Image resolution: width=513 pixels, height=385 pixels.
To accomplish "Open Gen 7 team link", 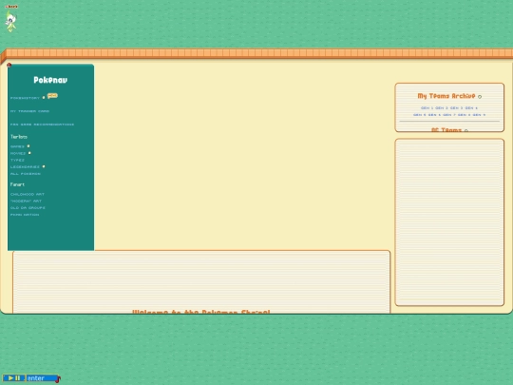I will [x=449, y=115].
